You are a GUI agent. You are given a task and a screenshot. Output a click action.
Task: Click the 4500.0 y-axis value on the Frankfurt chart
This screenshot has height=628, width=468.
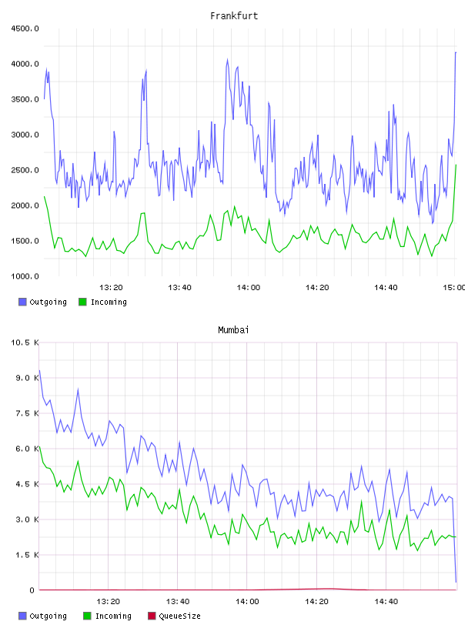(x=25, y=28)
